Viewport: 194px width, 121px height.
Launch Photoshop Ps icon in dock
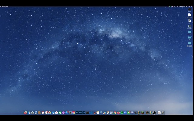click(84, 113)
